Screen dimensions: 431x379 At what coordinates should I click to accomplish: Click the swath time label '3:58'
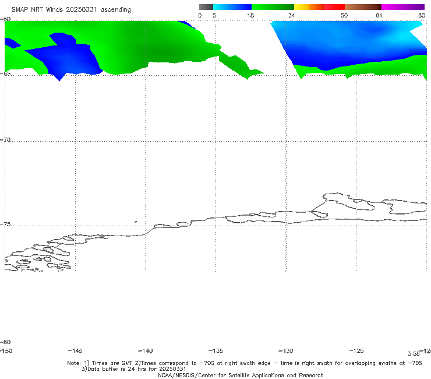pyautogui.click(x=414, y=354)
